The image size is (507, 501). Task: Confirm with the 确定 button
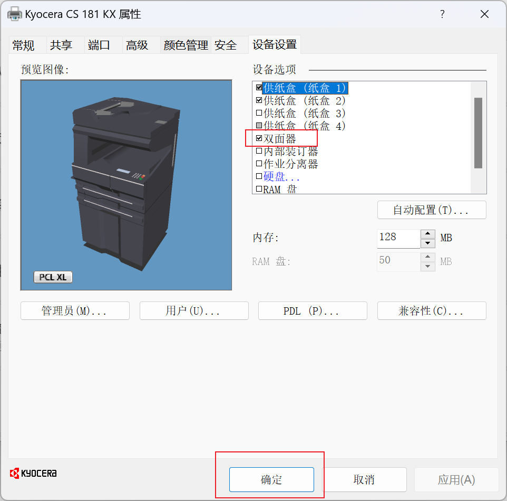pos(271,480)
